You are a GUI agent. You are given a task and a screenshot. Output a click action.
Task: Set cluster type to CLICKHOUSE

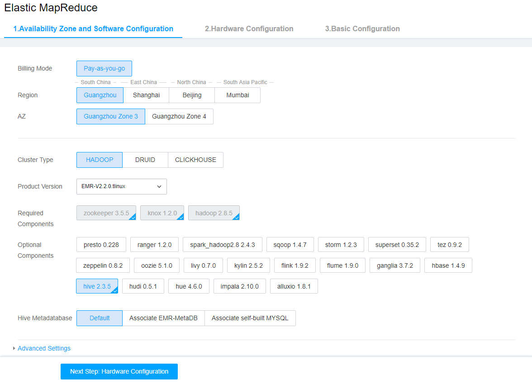tap(195, 160)
